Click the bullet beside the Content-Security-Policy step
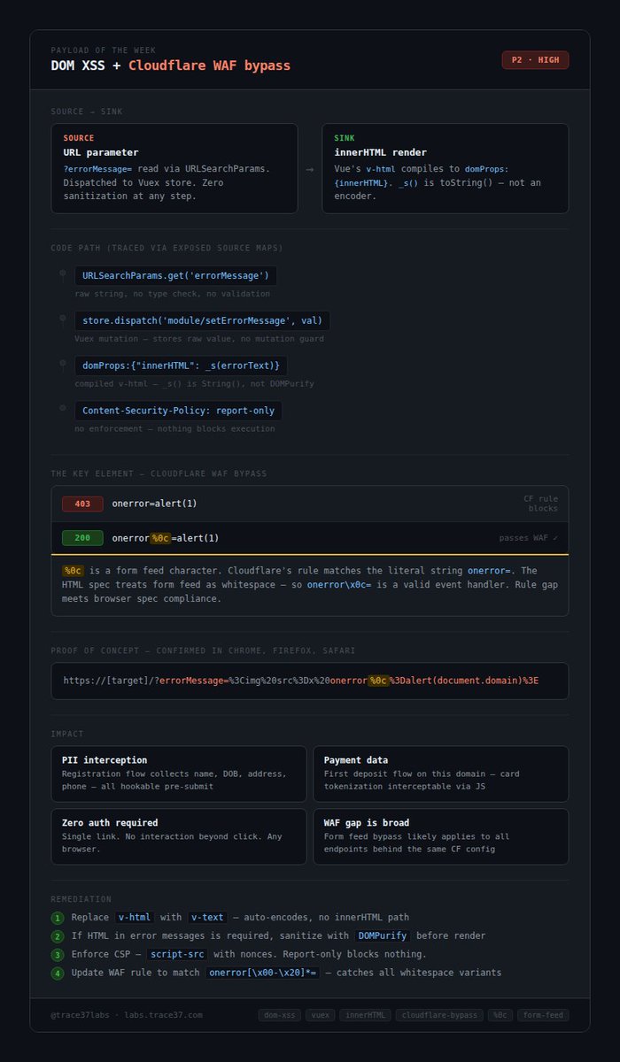620x1062 pixels. tap(62, 407)
